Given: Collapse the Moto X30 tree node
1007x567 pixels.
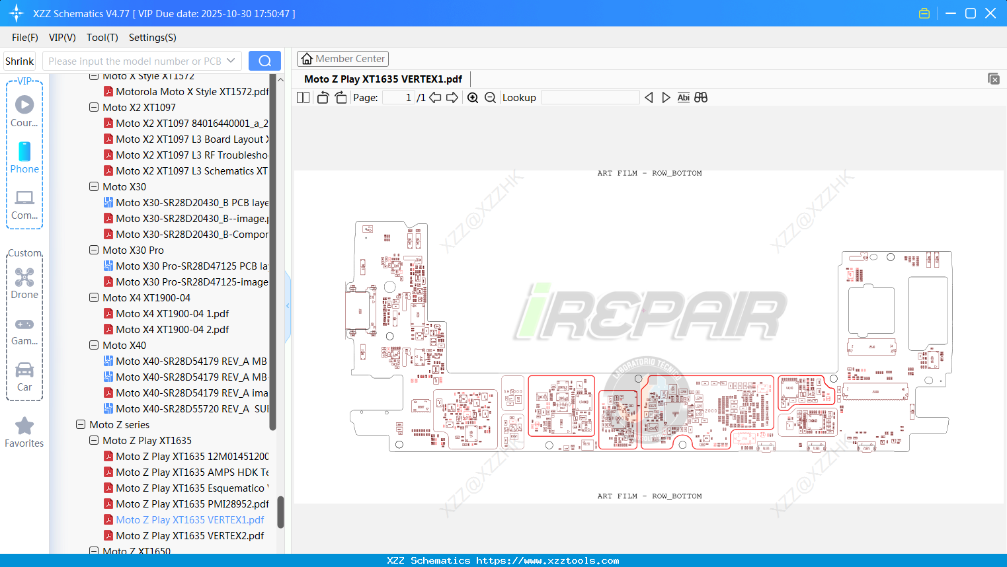Looking at the screenshot, I should tap(94, 186).
